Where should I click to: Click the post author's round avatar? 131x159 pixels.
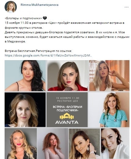pyautogui.click(x=11, y=7)
